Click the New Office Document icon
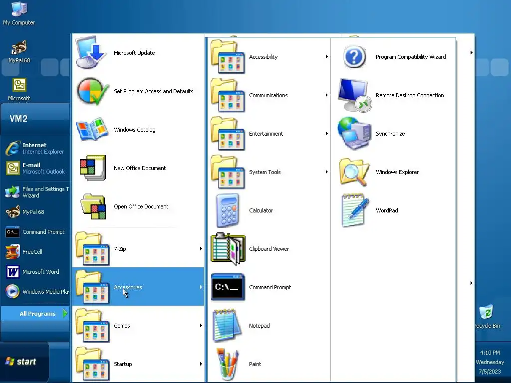Viewport: 511px width, 383px height. [x=93, y=168]
